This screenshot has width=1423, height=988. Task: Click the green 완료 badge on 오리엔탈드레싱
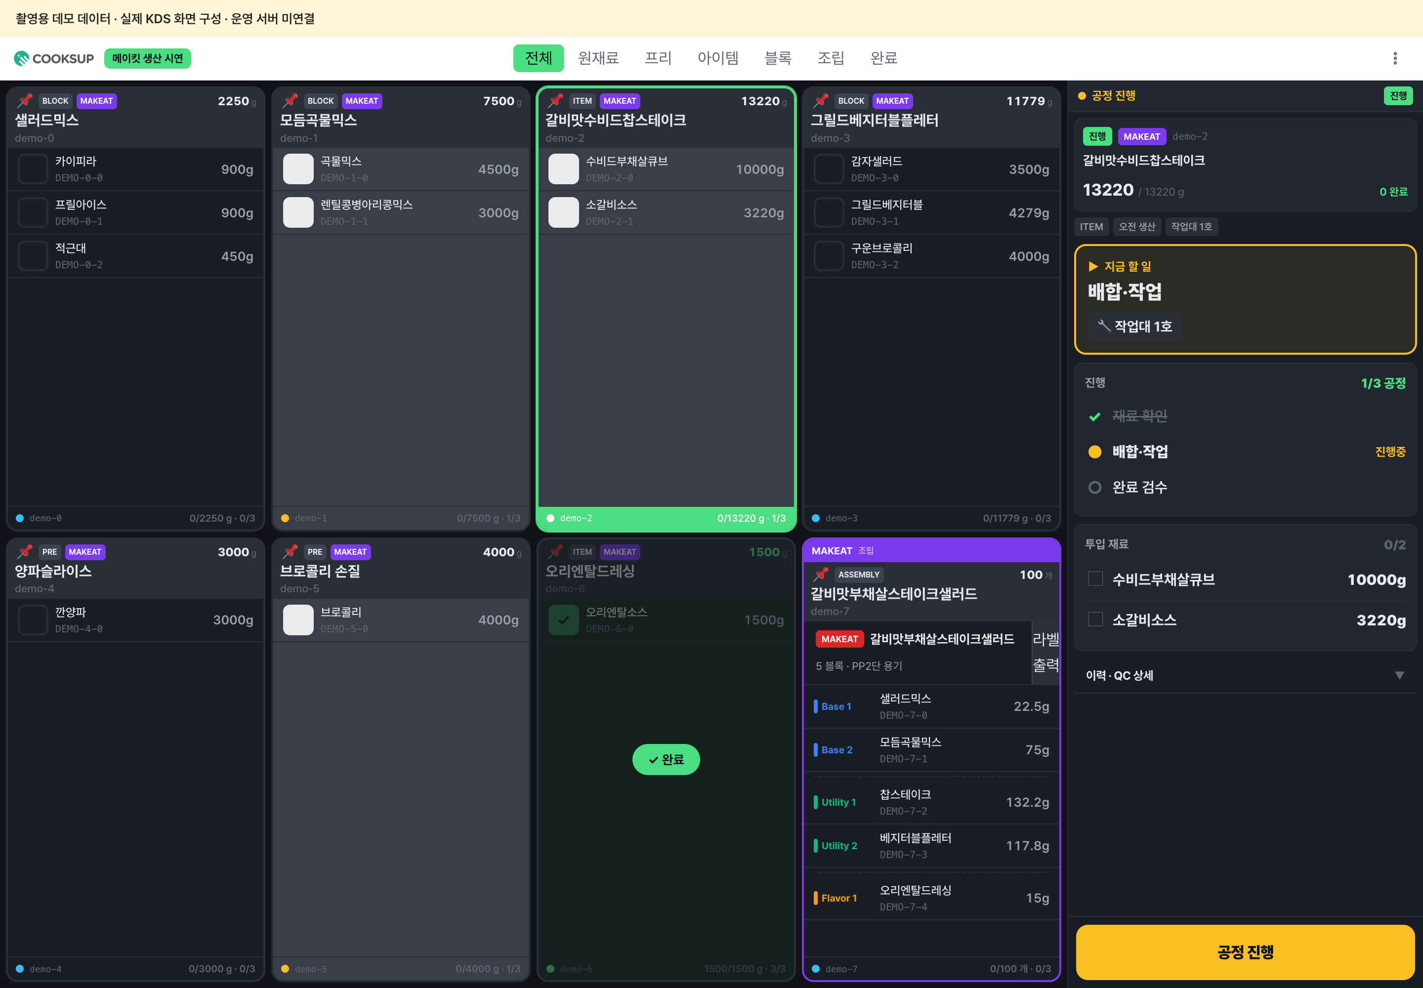click(x=666, y=759)
